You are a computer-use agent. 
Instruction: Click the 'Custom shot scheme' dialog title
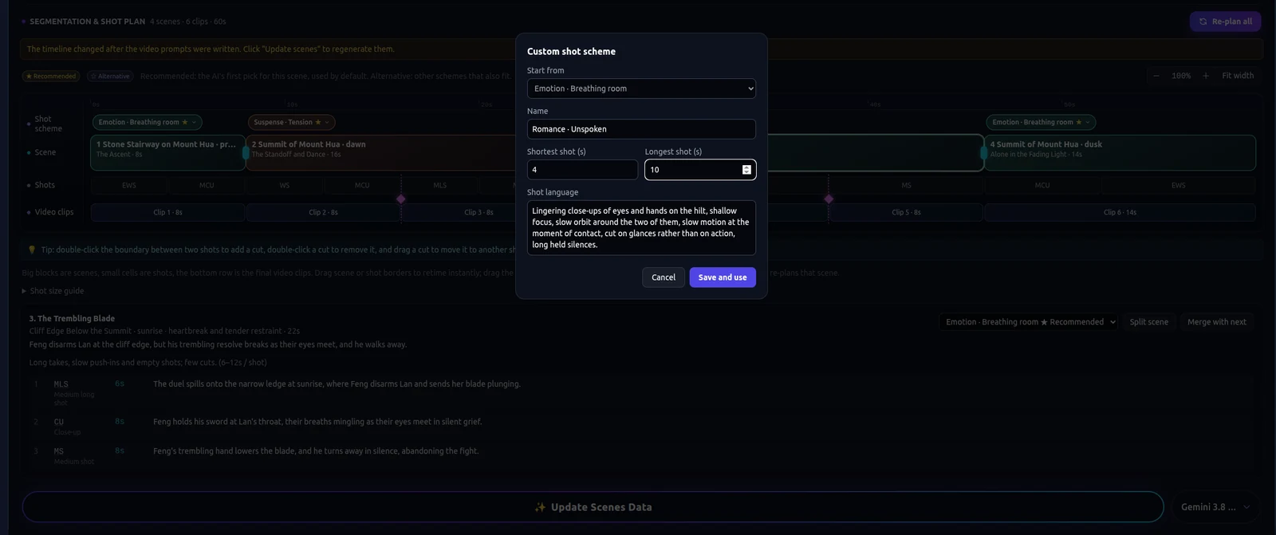click(571, 51)
